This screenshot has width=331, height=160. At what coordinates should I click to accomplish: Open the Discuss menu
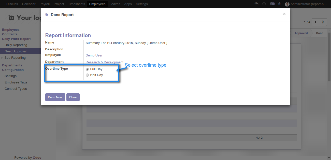click(x=12, y=4)
